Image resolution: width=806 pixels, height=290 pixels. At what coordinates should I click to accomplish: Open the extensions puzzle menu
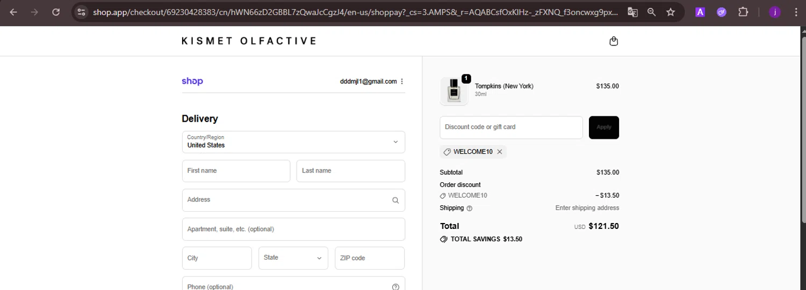tap(743, 12)
